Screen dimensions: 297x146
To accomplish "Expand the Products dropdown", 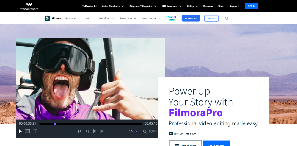I will [73, 19].
